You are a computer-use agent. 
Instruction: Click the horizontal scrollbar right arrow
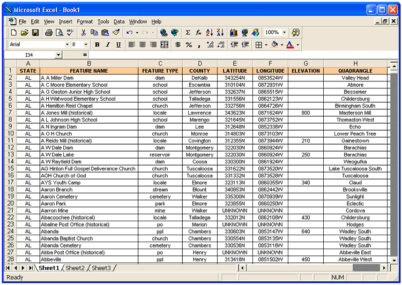coord(384,268)
